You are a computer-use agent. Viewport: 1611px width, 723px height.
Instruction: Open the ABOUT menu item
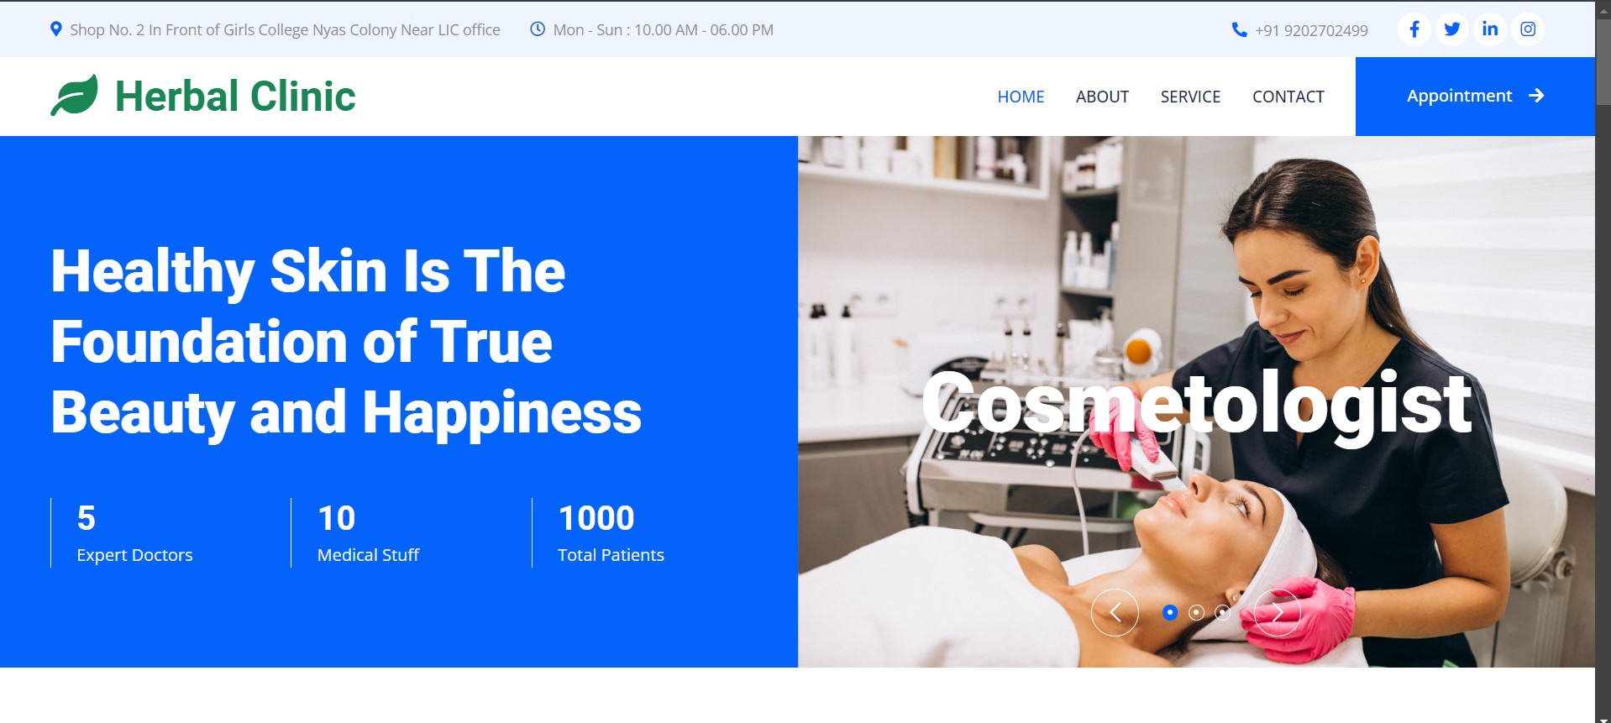(x=1102, y=97)
